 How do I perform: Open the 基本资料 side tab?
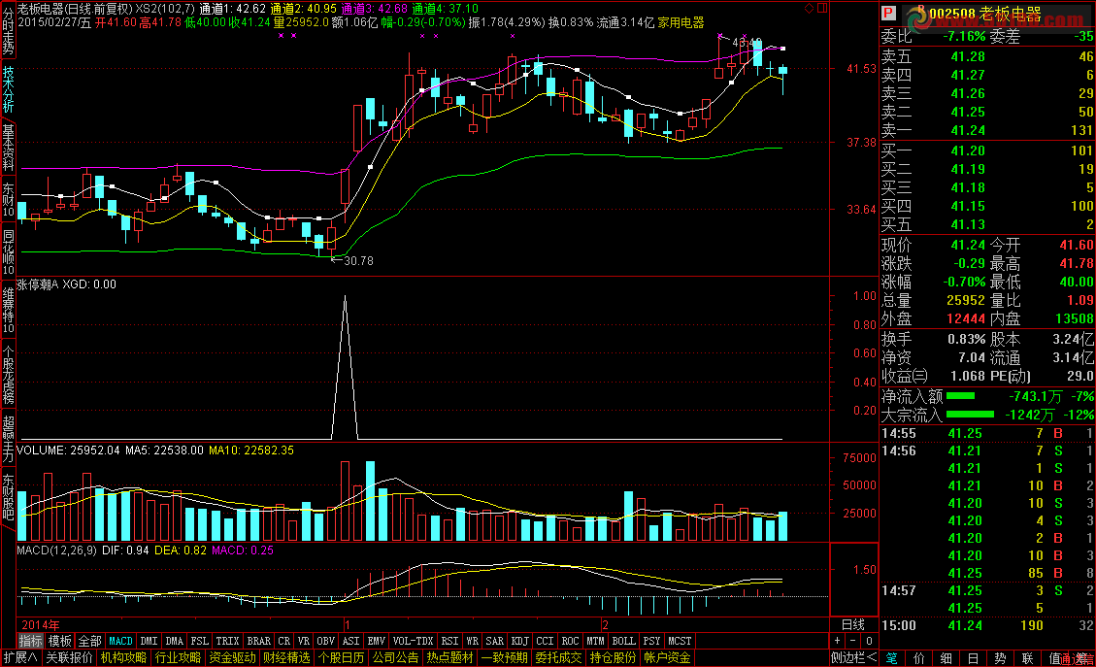(8, 148)
